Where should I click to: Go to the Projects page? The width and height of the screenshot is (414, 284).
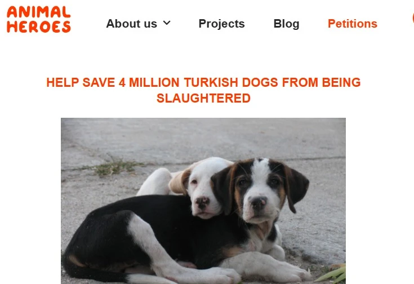(x=221, y=24)
